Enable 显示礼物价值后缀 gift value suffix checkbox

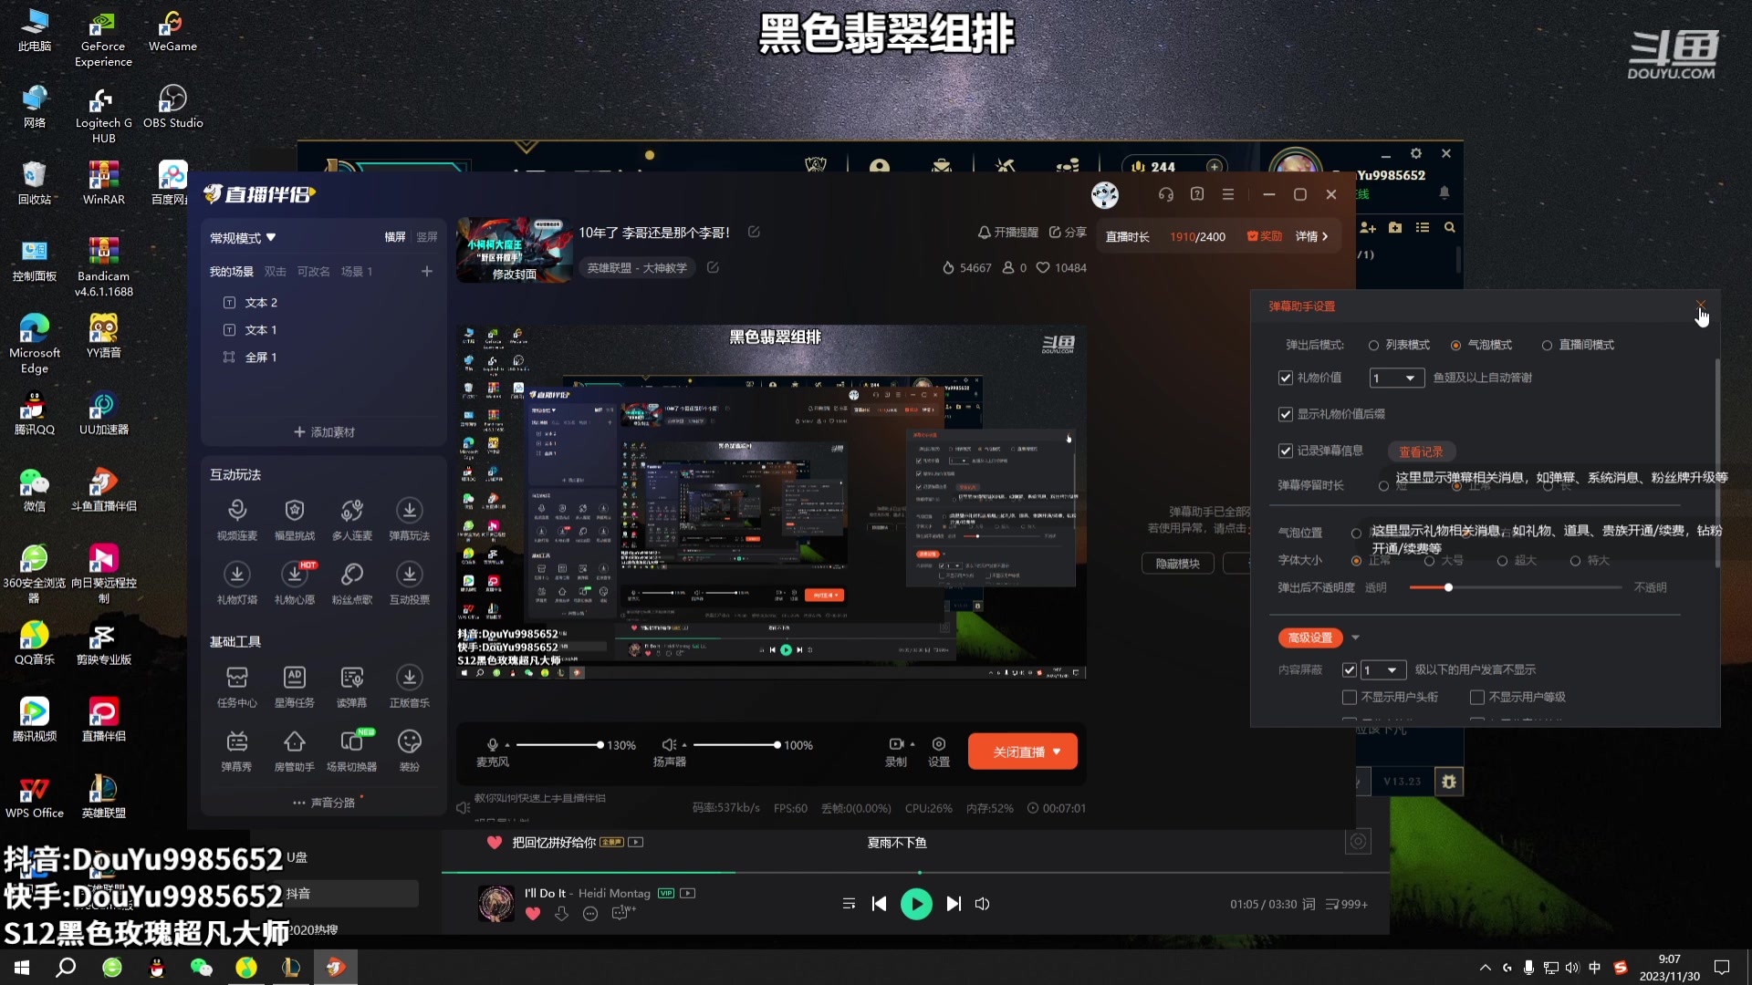(x=1285, y=414)
